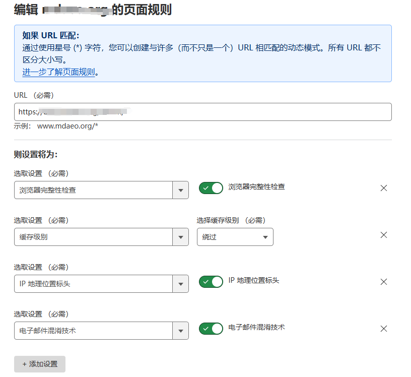411x377 pixels.
Task: Open the first setting combo box 浏览器完整性检查
Action: [x=93, y=190]
